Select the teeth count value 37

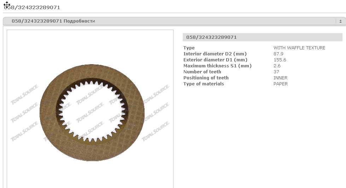click(276, 72)
